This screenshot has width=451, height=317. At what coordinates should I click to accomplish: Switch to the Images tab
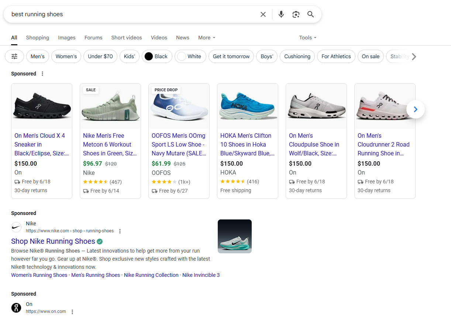tap(67, 38)
